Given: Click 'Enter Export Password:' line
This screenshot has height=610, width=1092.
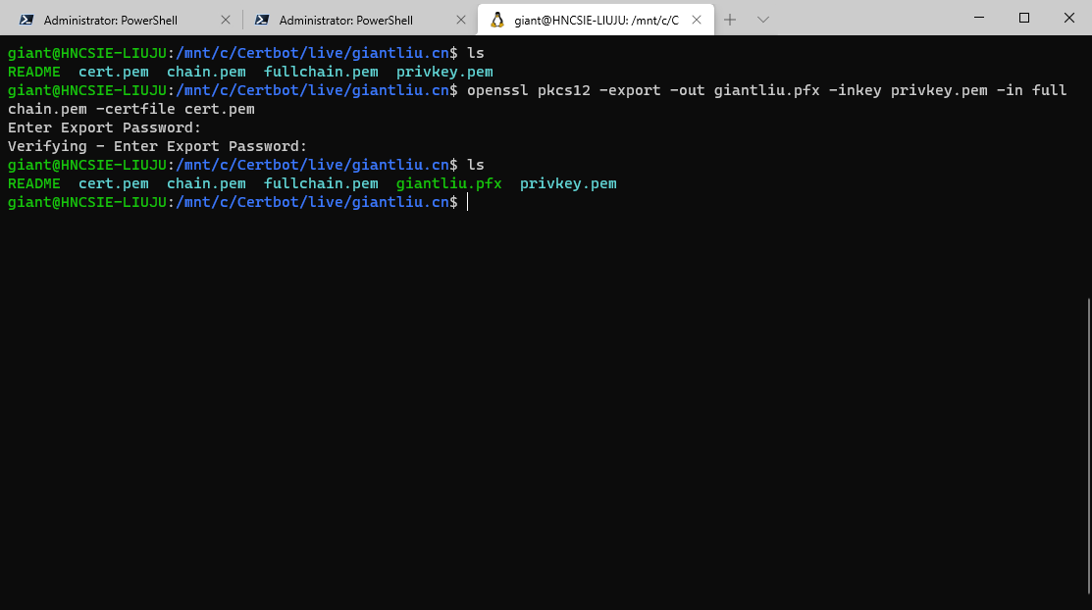Looking at the screenshot, I should (104, 127).
